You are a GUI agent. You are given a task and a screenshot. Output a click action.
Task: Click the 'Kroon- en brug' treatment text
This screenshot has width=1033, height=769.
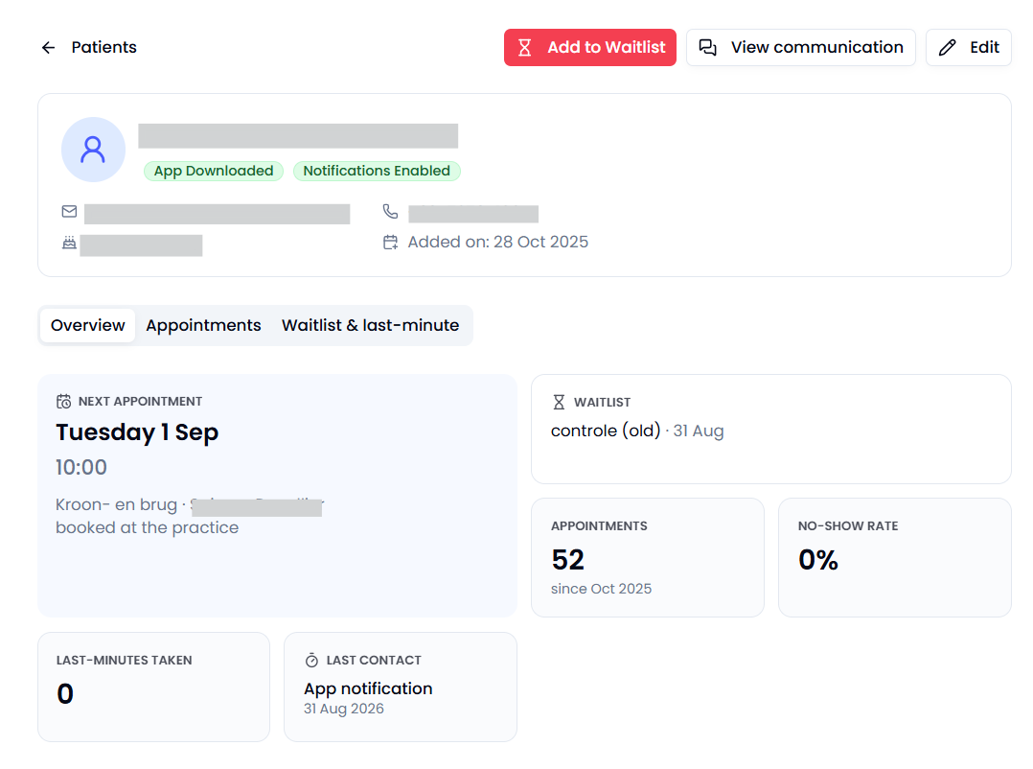click(x=117, y=504)
